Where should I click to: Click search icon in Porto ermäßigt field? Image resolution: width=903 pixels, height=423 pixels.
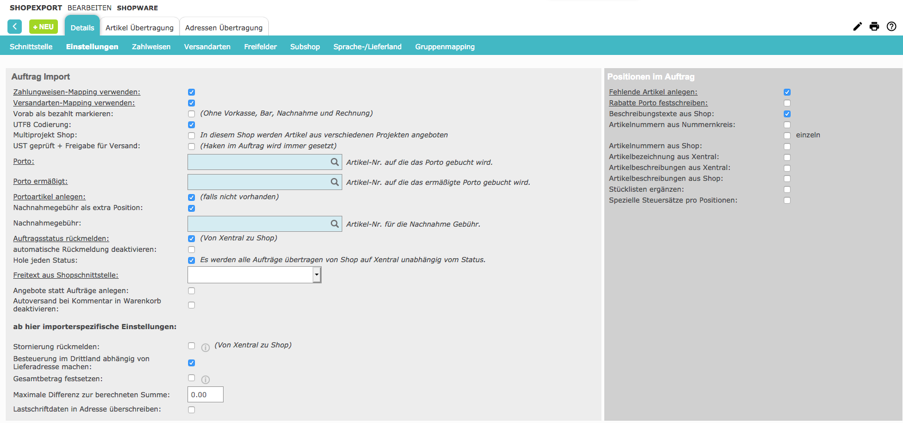335,182
